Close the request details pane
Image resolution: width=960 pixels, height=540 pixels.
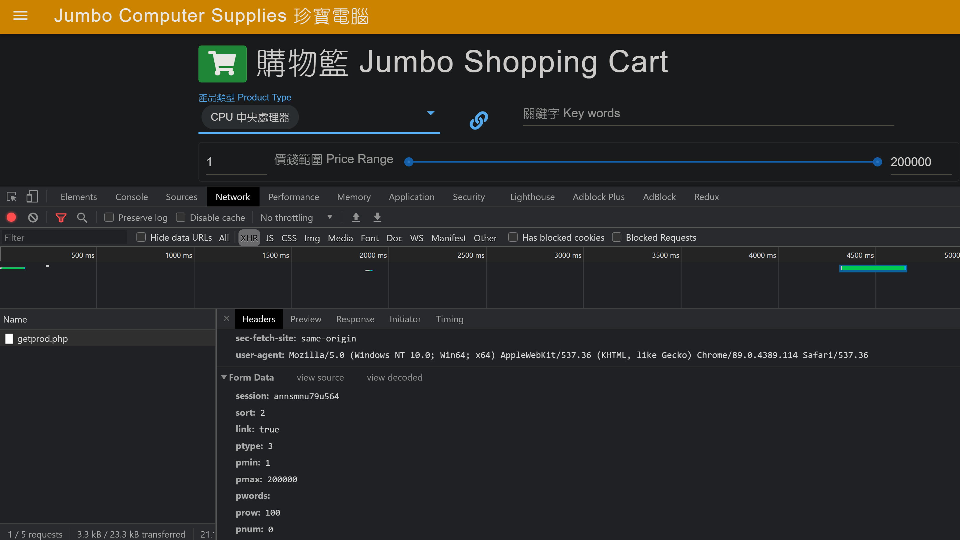(x=227, y=319)
